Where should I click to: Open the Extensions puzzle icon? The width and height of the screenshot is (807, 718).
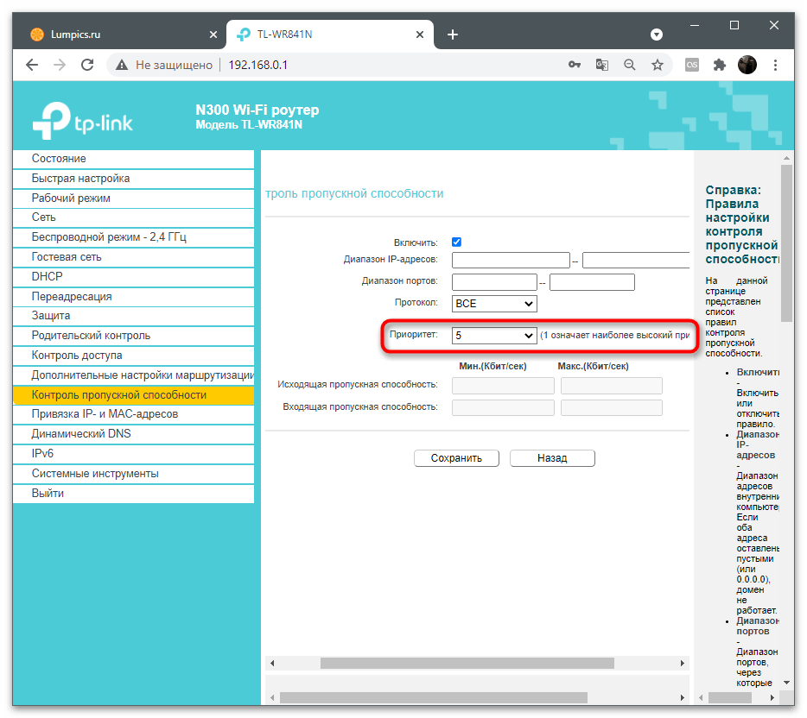click(720, 65)
